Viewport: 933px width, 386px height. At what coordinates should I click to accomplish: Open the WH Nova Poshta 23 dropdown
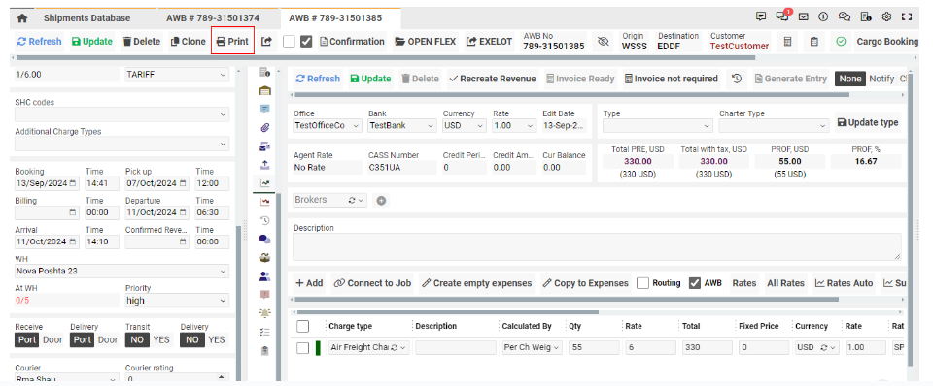pos(121,271)
